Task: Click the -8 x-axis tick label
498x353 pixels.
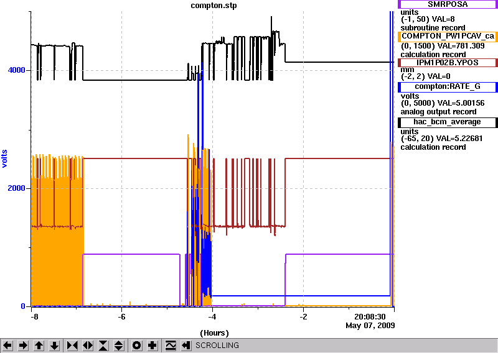Action: tap(34, 317)
